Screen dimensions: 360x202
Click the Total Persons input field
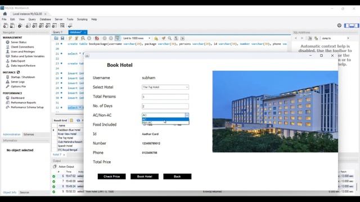pyautogui.click(x=165, y=97)
